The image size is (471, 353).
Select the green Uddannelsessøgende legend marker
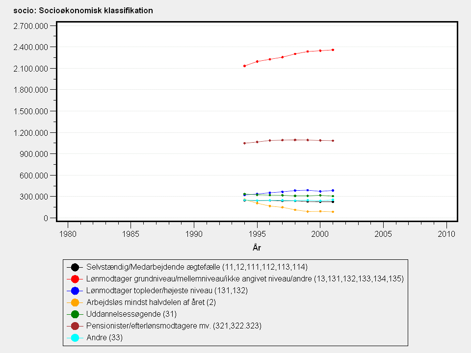coord(75,314)
